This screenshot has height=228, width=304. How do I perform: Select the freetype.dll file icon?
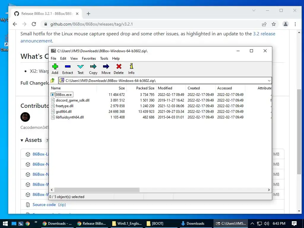tap(53, 106)
